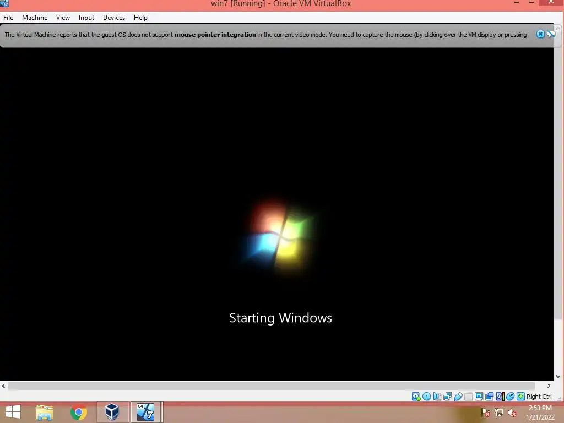Open the Machine menu
Viewport: 564px width, 423px height.
point(35,17)
